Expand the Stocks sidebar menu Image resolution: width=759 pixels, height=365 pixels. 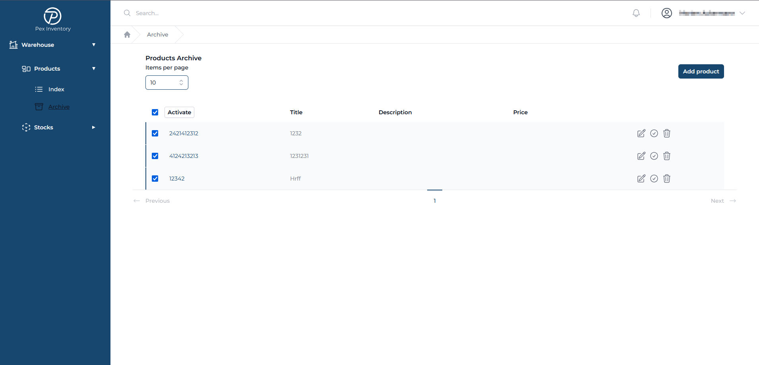click(94, 127)
